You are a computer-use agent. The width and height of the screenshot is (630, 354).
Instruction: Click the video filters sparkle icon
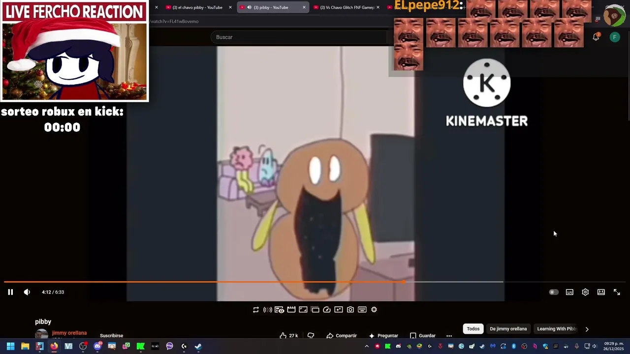339,309
